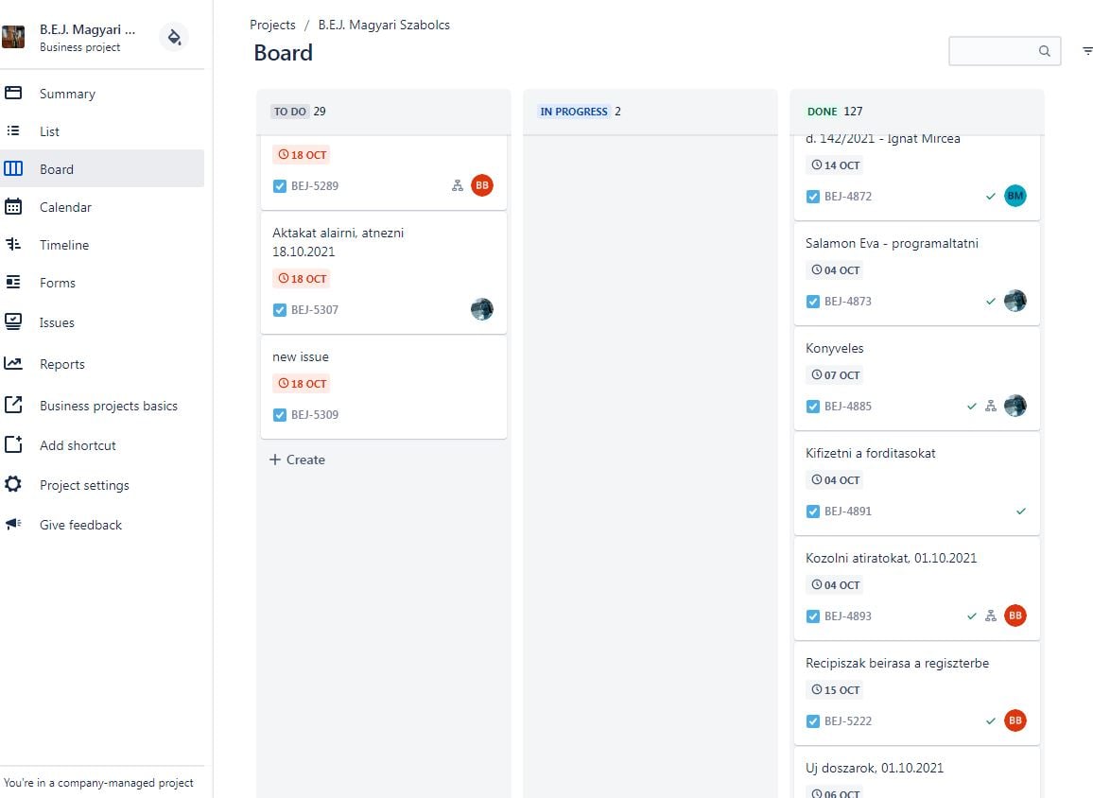The width and height of the screenshot is (1093, 798).
Task: Open Business projects basics link
Action: point(102,406)
